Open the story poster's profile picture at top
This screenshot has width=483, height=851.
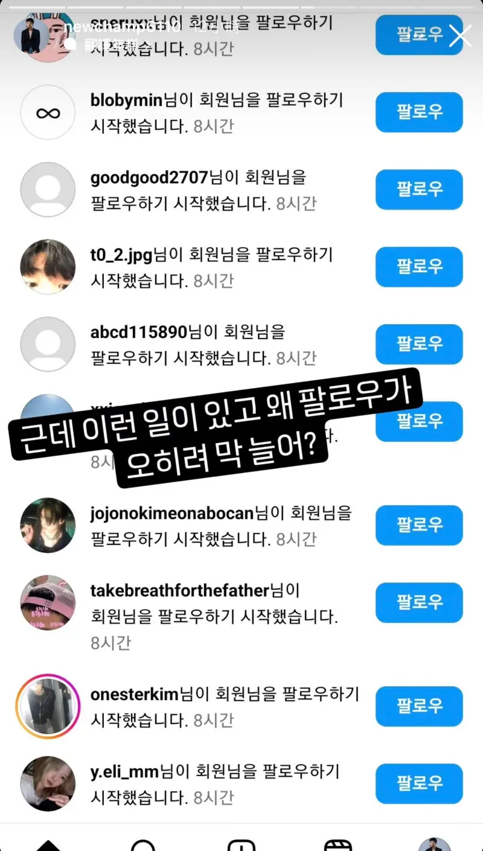click(31, 35)
